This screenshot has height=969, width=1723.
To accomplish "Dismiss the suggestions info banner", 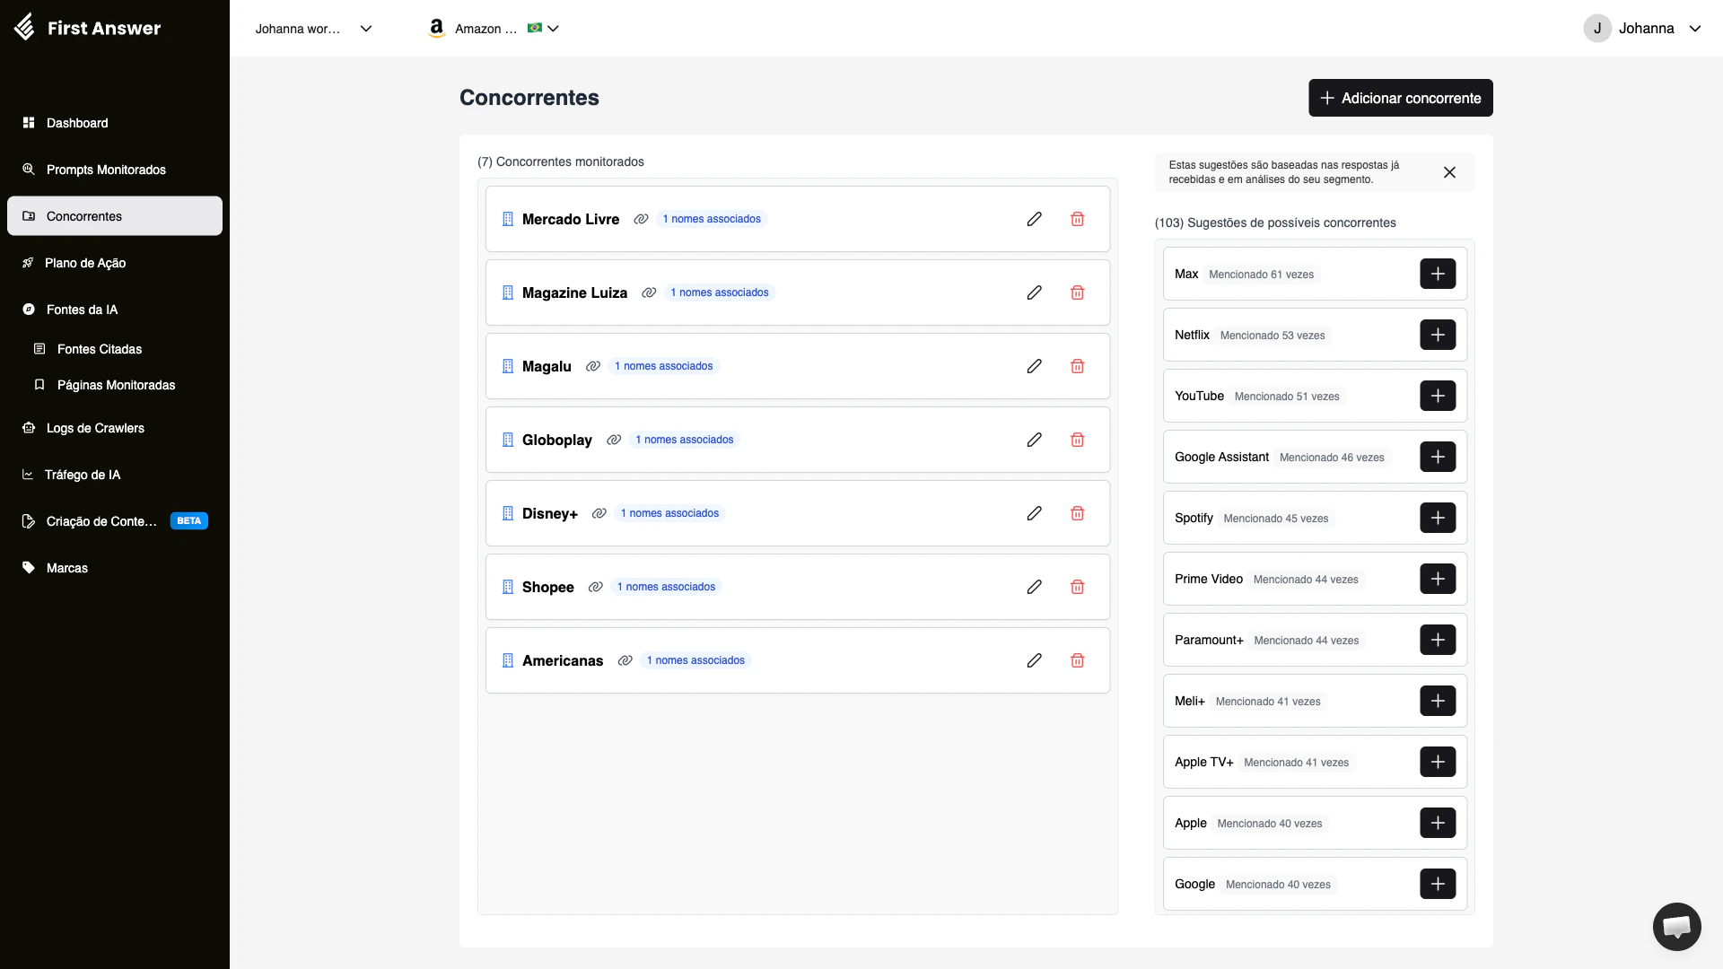I will (x=1448, y=172).
